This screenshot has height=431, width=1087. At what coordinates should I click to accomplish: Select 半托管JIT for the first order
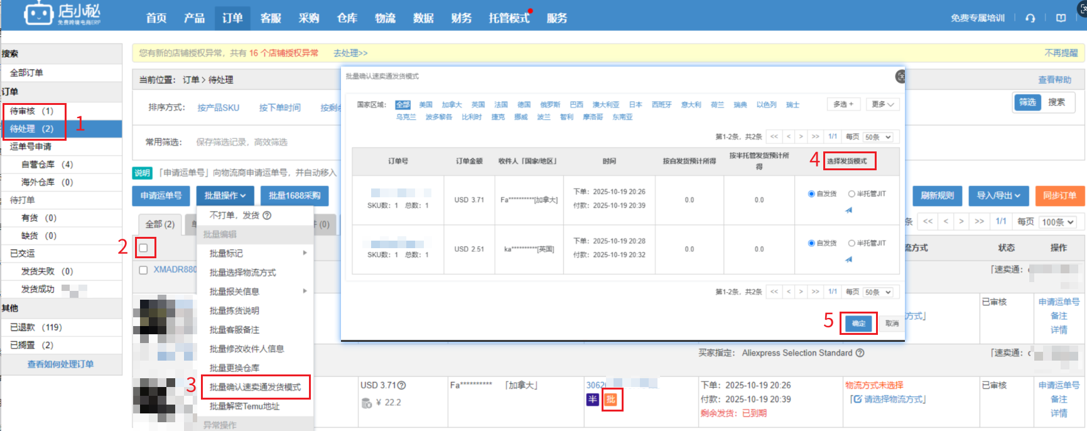[852, 194]
